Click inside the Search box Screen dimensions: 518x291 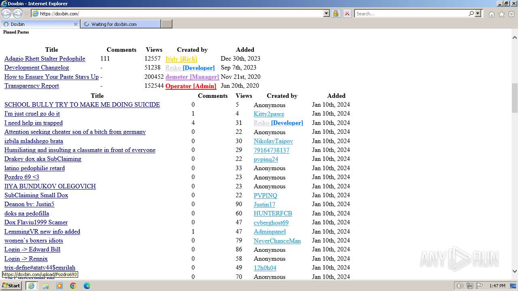pyautogui.click(x=411, y=14)
